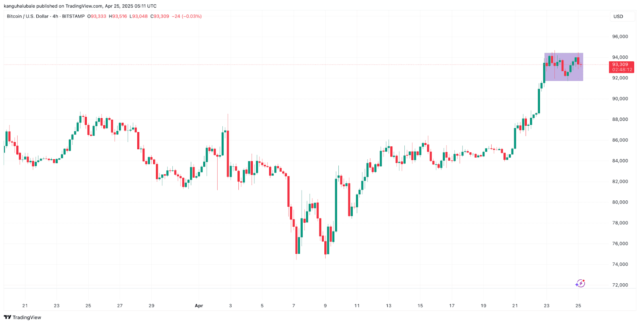Click the TradingView logo icon
The width and height of the screenshot is (640, 324).
click(7, 318)
